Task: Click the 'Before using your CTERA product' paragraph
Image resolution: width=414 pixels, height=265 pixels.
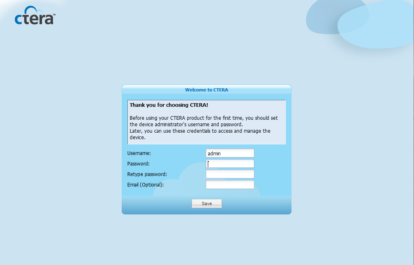Action: pyautogui.click(x=204, y=127)
